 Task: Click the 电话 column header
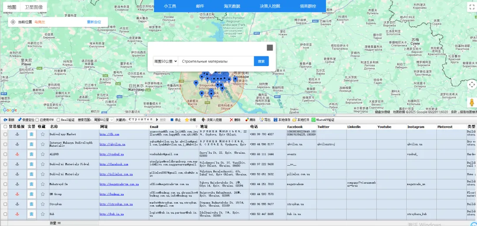pyautogui.click(x=254, y=127)
